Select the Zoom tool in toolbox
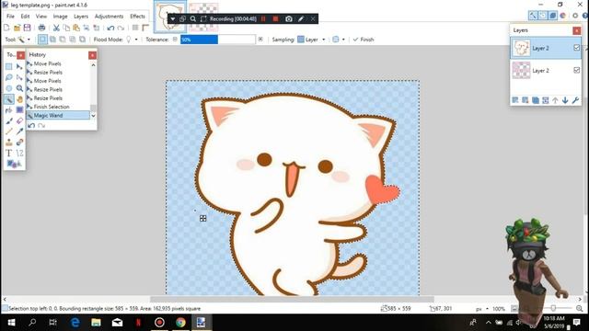This screenshot has height=331, width=589. 19,88
